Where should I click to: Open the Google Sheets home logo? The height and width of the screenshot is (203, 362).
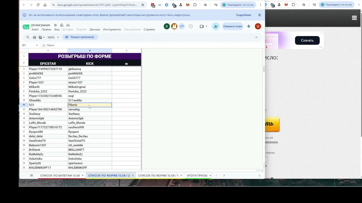point(26,27)
